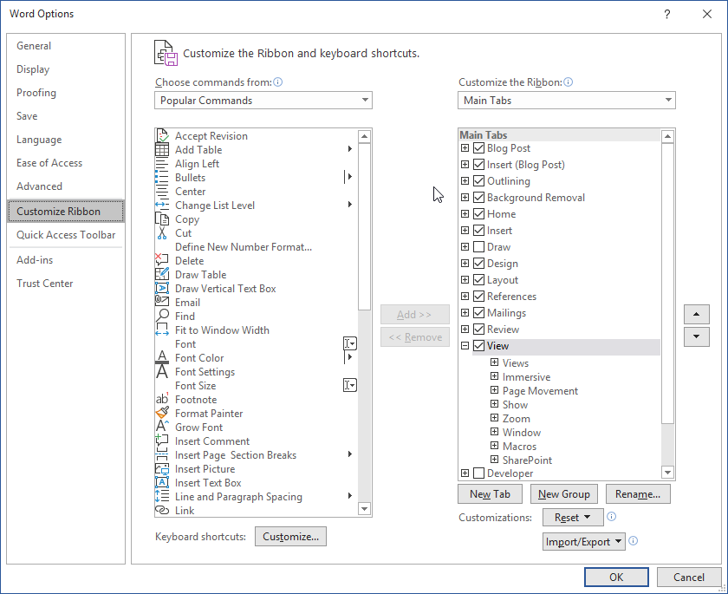Screen dimensions: 728x594
Task: Expand the Insert tab tree node
Action: 465,231
